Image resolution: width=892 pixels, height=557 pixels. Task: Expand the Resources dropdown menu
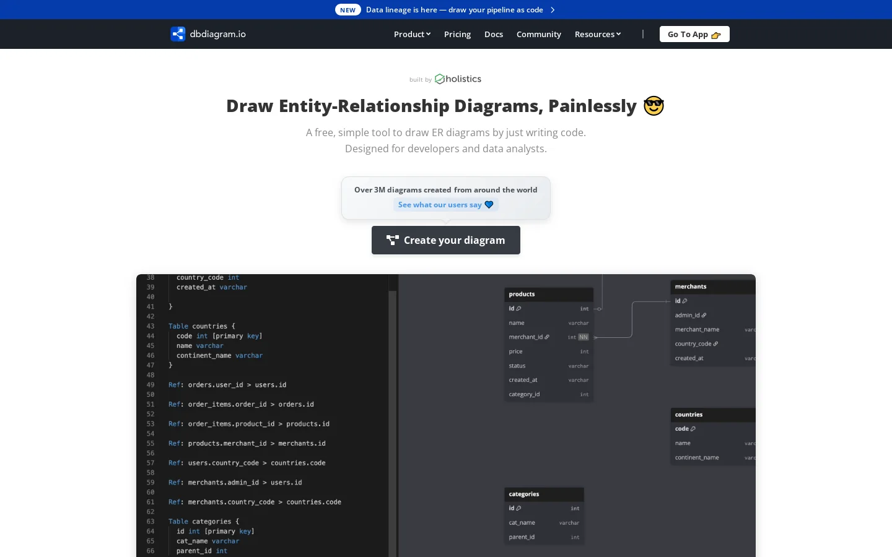[598, 34]
